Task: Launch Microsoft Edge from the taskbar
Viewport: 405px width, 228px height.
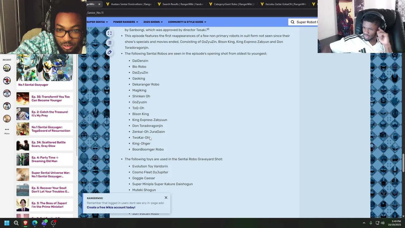Action: click(35, 223)
